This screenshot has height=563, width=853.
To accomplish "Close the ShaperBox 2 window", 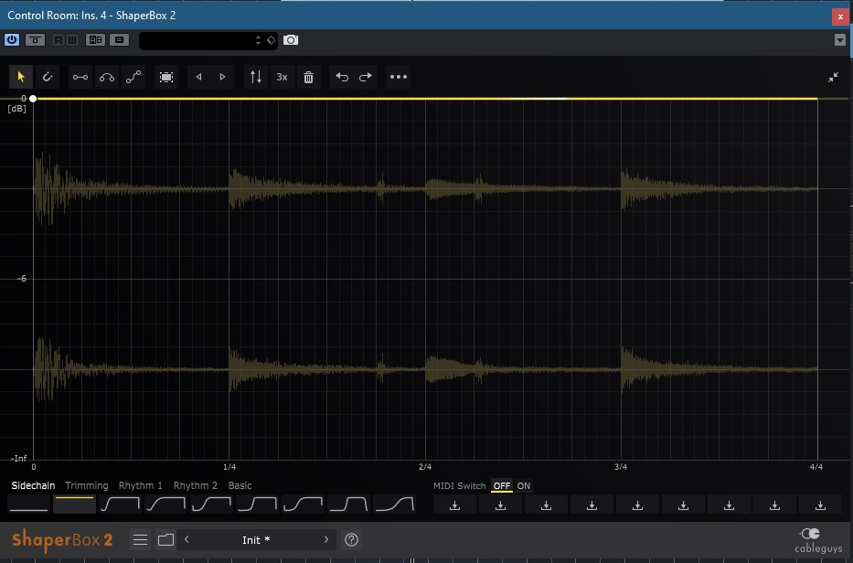I will pyautogui.click(x=840, y=16).
